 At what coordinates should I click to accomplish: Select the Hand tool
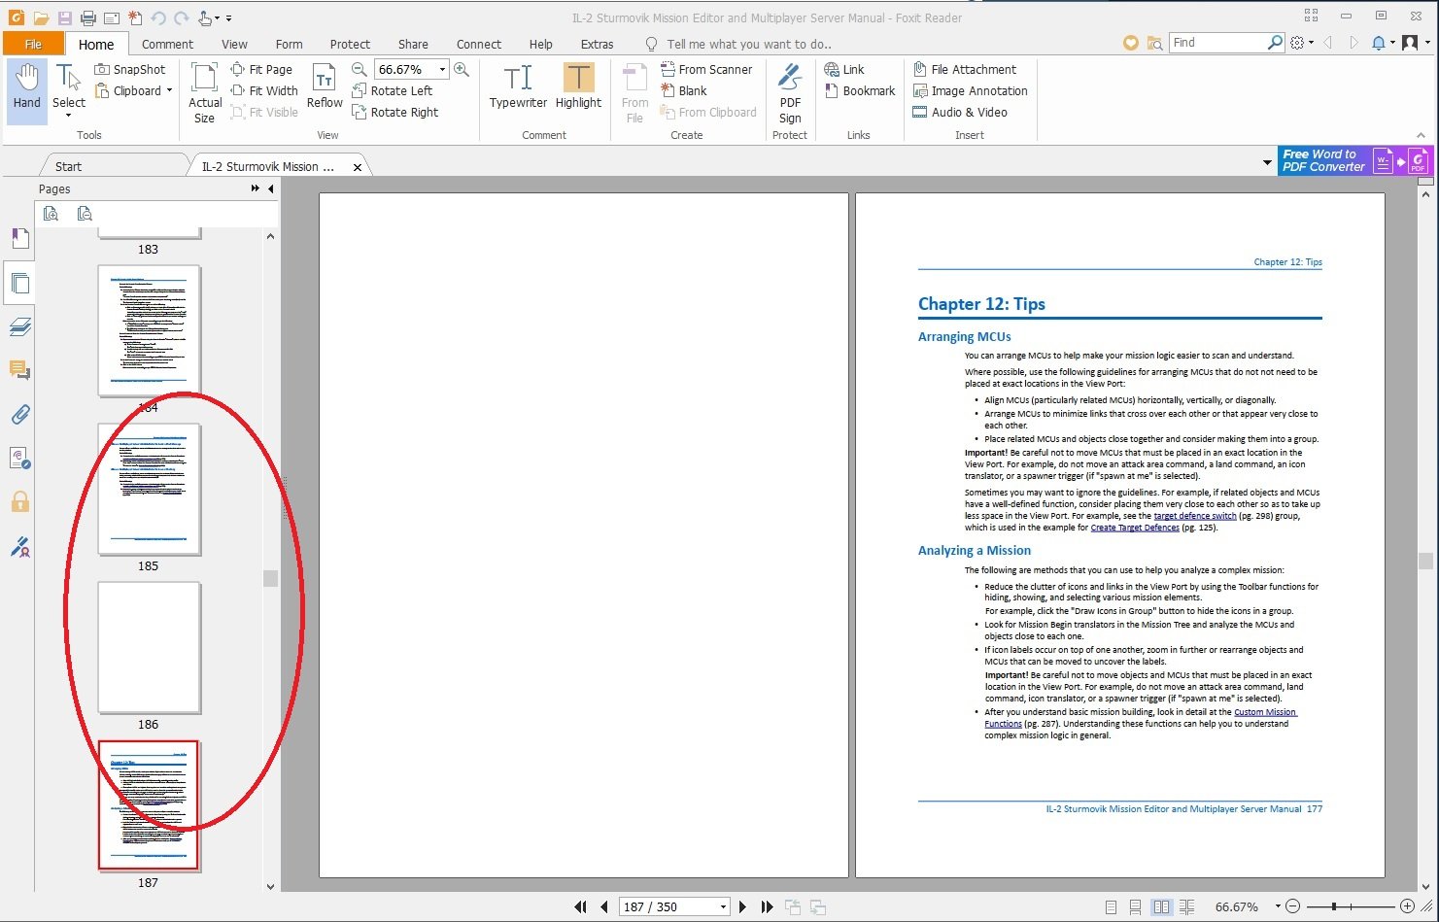coord(27,88)
